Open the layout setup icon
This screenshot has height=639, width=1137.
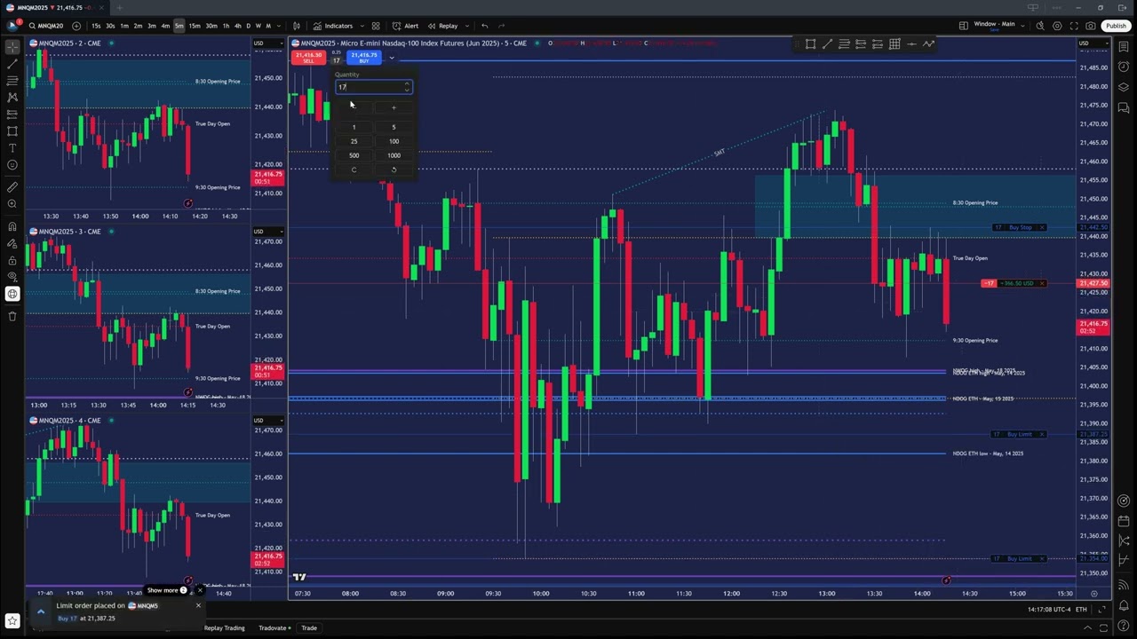pyautogui.click(x=964, y=26)
